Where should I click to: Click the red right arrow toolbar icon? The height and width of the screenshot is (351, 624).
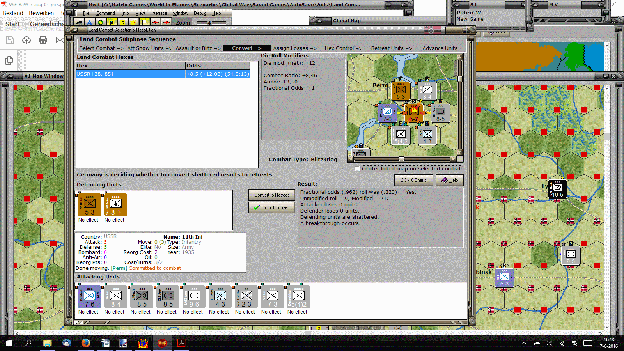point(166,22)
